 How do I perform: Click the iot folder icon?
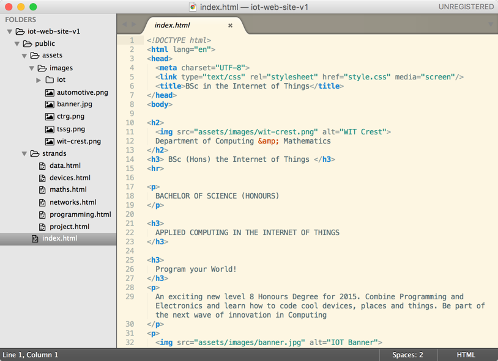point(50,80)
